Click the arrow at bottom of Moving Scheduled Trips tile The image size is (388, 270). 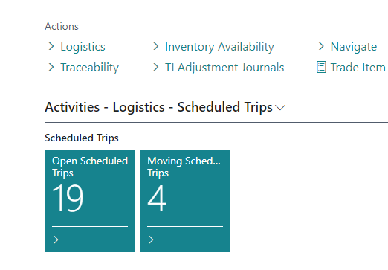(151, 240)
